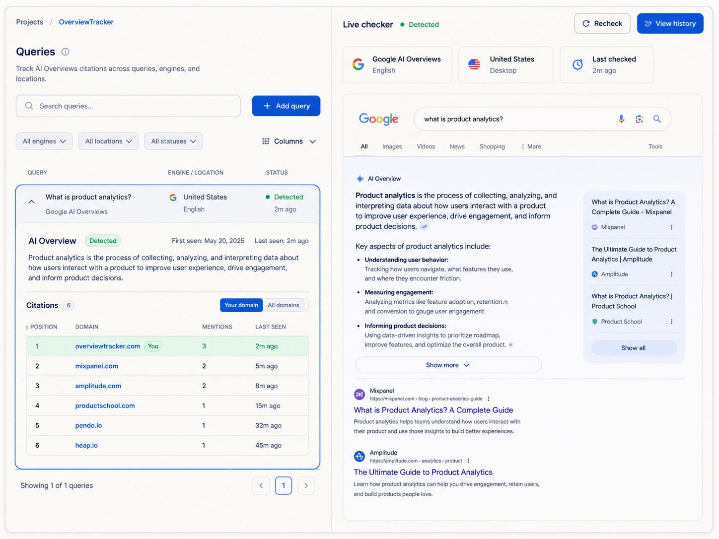The width and height of the screenshot is (719, 539).
Task: Click the View history button
Action: coord(670,23)
